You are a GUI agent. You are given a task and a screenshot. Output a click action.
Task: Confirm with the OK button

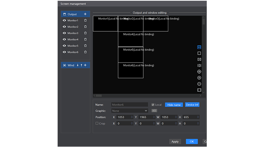click(192, 141)
